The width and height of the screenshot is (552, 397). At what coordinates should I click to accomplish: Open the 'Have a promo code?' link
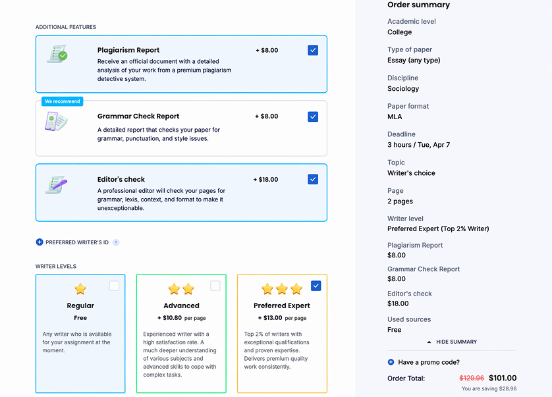(429, 362)
